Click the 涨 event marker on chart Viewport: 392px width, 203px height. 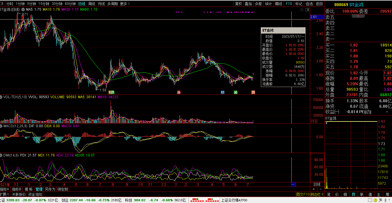(x=179, y=92)
